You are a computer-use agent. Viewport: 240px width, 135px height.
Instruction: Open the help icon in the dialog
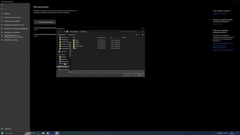(x=142, y=35)
